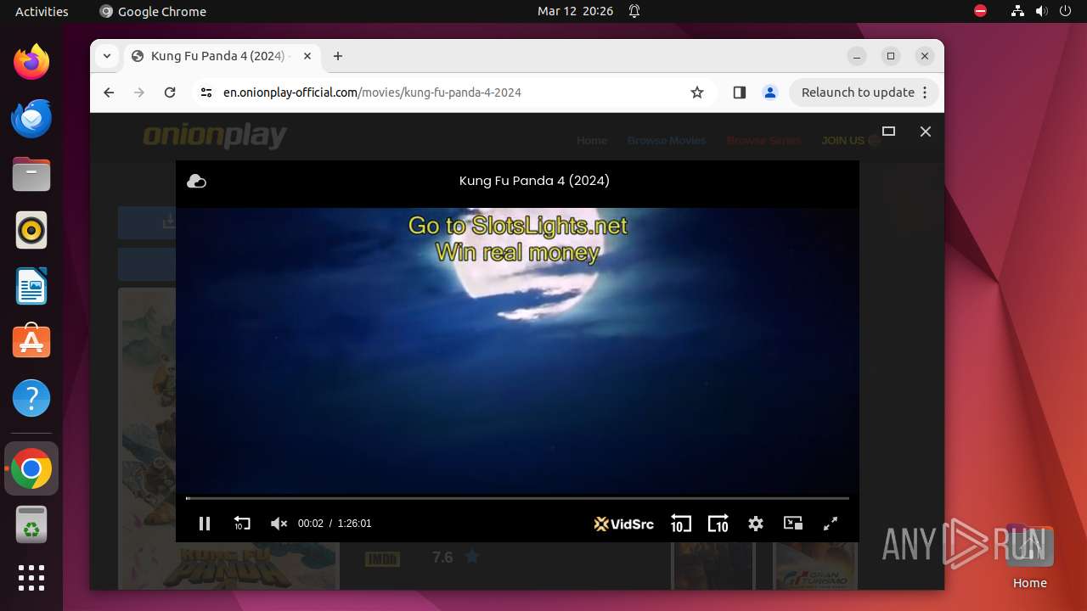1087x611 pixels.
Task: Toggle the Chrome side panel
Action: coord(739,92)
